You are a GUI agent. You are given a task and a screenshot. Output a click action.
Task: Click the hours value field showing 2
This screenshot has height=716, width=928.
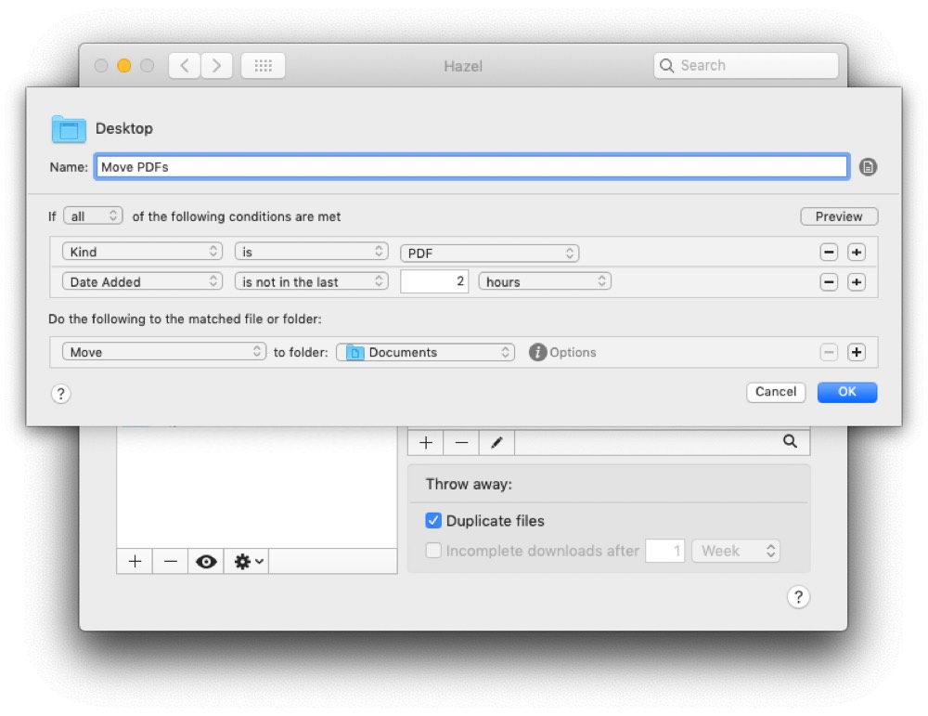coord(433,281)
